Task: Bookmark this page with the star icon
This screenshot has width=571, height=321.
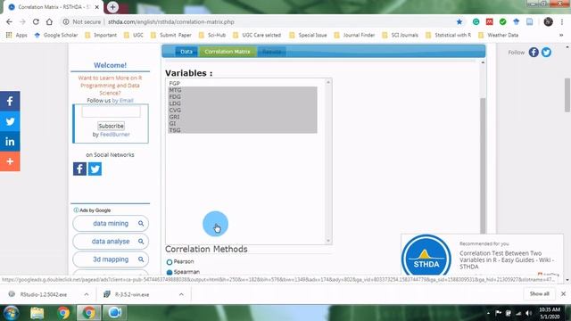Action: (x=459, y=21)
